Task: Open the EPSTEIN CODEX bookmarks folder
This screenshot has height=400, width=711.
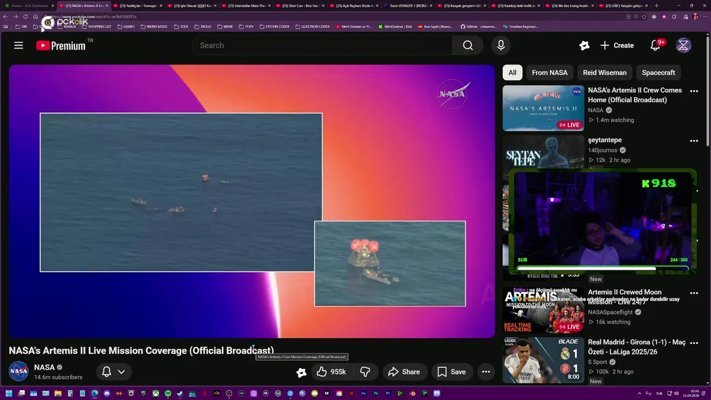Action: click(x=274, y=27)
